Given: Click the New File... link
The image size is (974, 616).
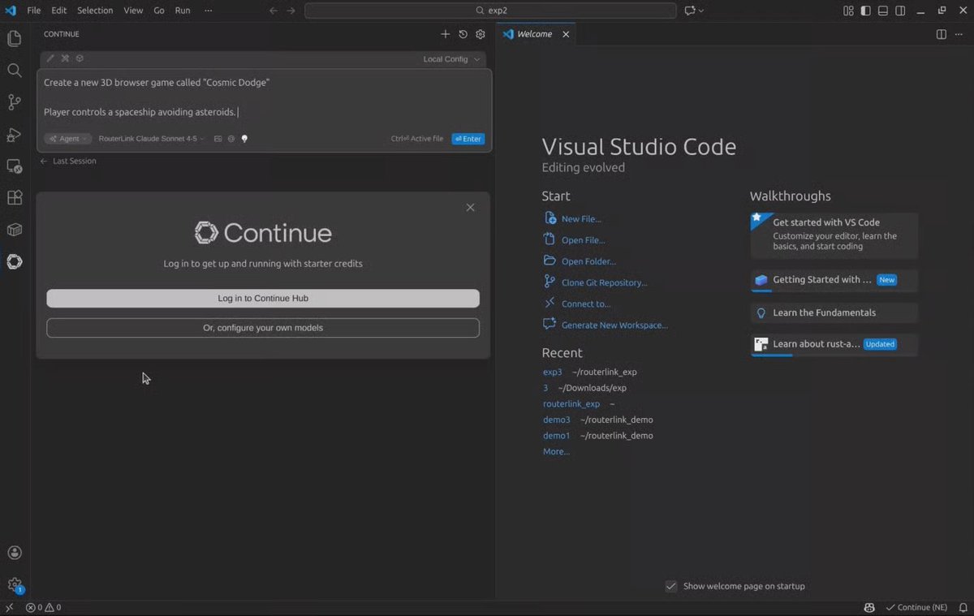Looking at the screenshot, I should click(581, 219).
